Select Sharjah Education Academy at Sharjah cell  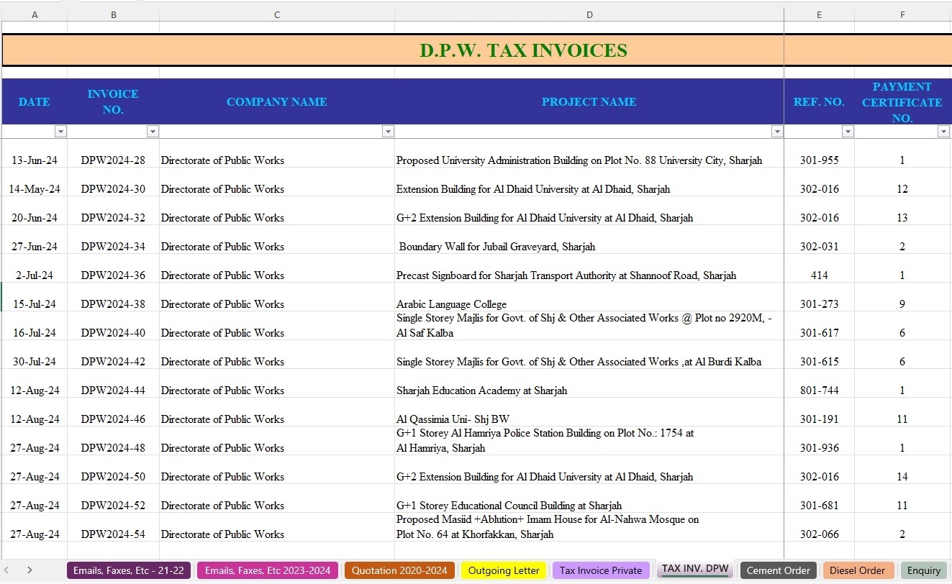pos(589,384)
